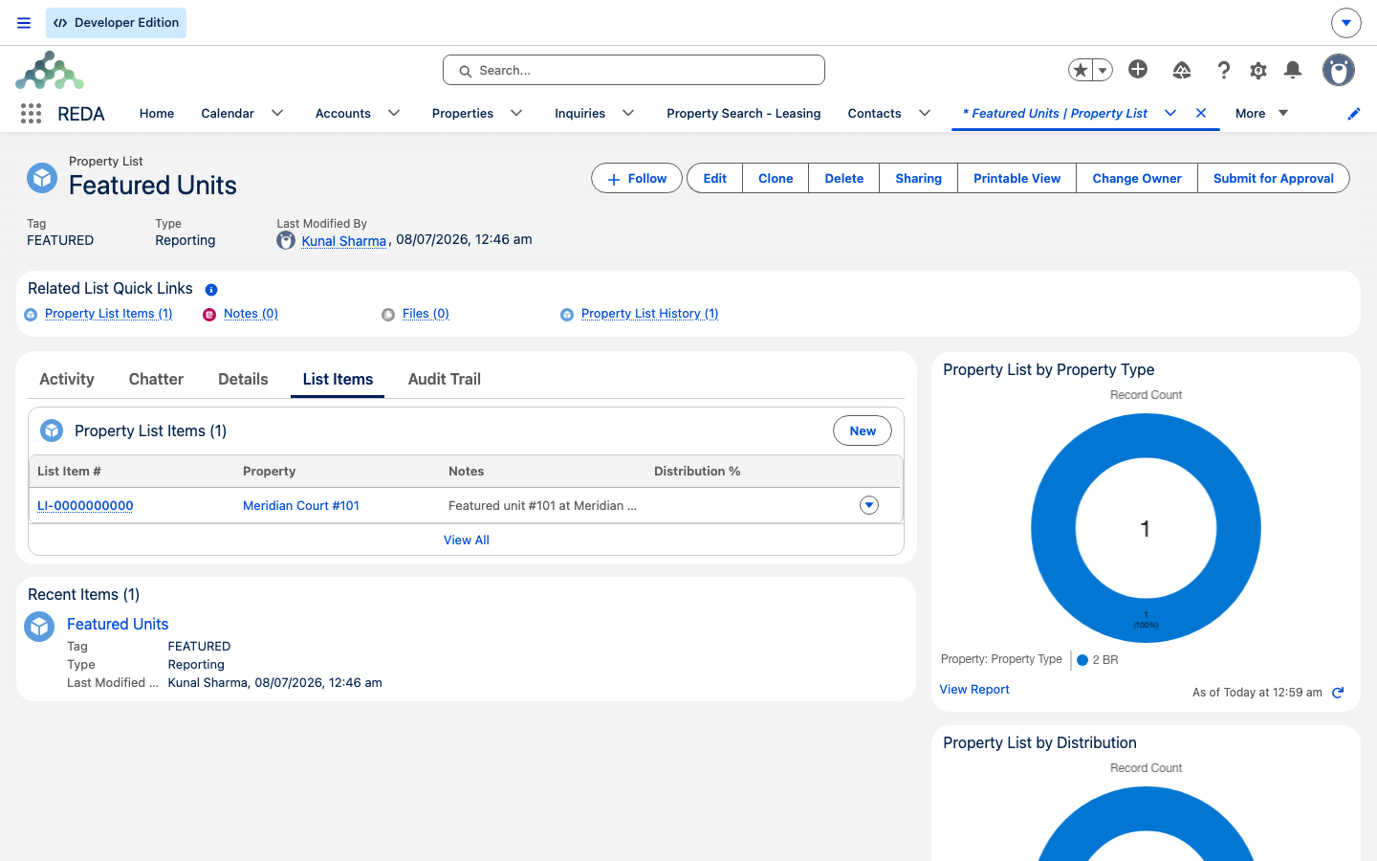The width and height of the screenshot is (1377, 861).
Task: Click the pencil icon to edit navigation
Action: point(1354,114)
